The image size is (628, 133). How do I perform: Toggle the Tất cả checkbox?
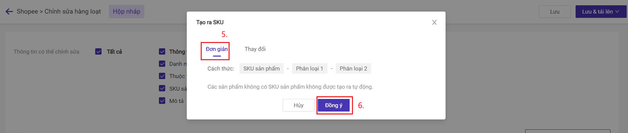[x=99, y=52]
